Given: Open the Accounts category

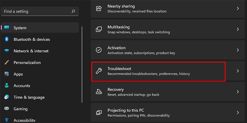Looking at the screenshot, I should click(22, 86).
